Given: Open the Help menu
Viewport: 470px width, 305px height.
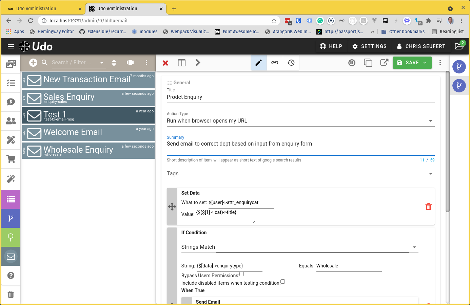Looking at the screenshot, I should pos(331,46).
